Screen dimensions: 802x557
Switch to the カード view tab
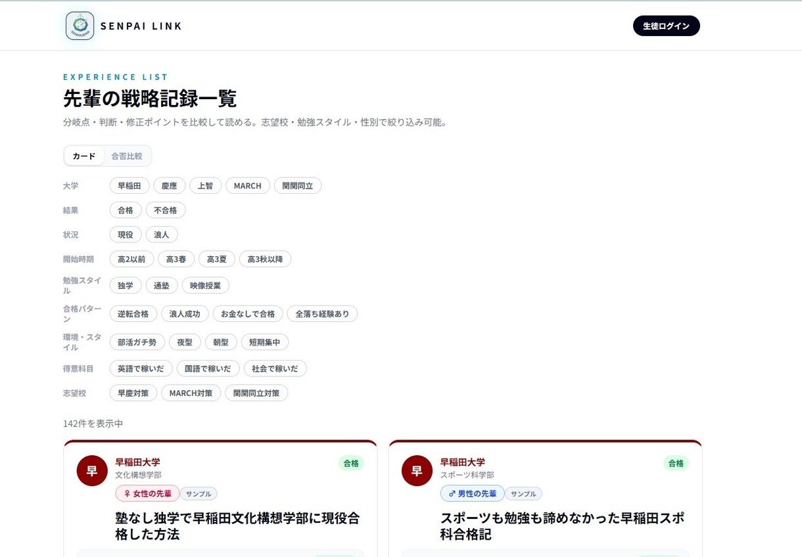click(x=84, y=156)
